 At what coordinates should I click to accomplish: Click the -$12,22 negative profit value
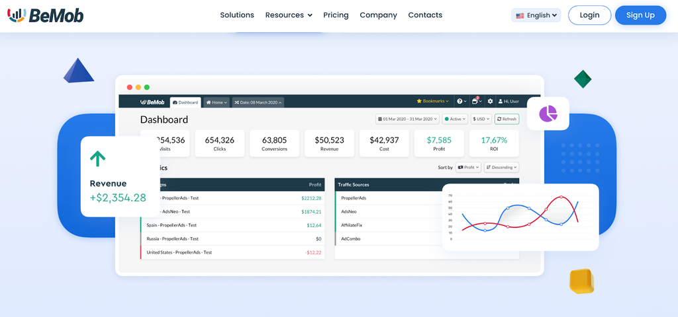coord(313,252)
